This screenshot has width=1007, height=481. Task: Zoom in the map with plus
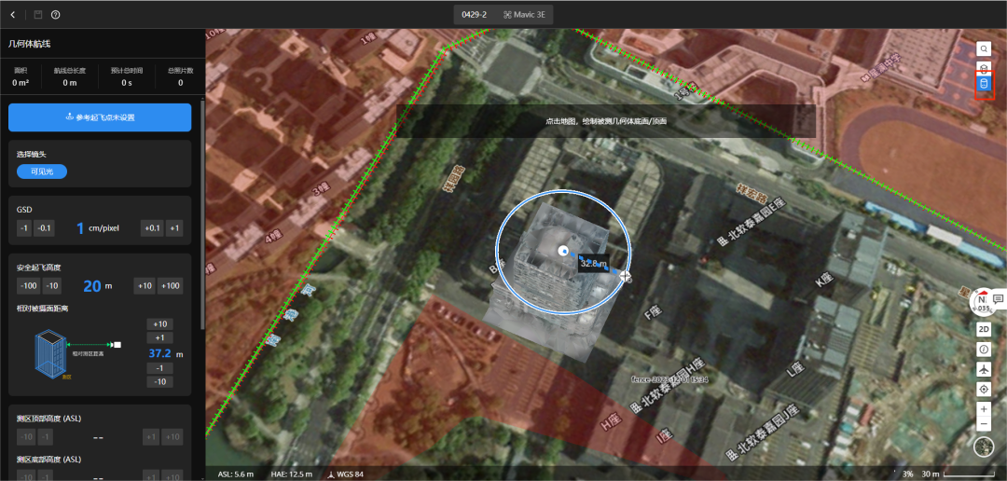[984, 408]
